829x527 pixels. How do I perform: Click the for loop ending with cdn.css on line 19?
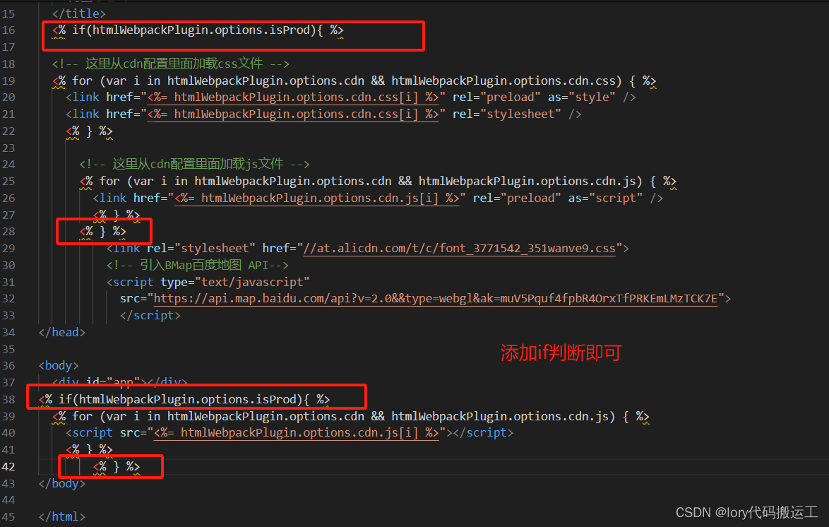[354, 81]
